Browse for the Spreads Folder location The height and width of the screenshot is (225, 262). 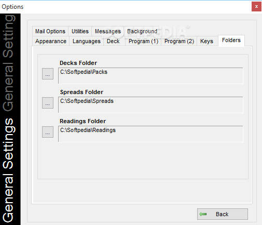pyautogui.click(x=48, y=103)
